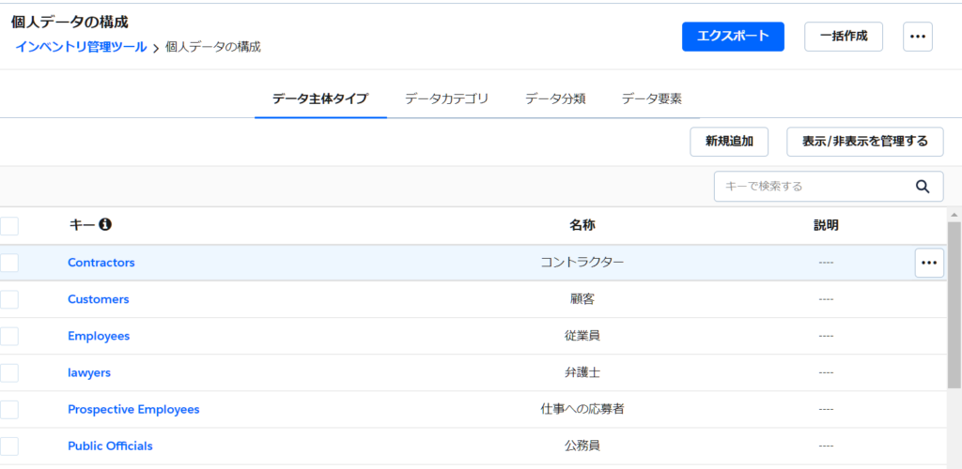This screenshot has width=962, height=469.
Task: Click the info icon beside キー header
Action: point(105,225)
